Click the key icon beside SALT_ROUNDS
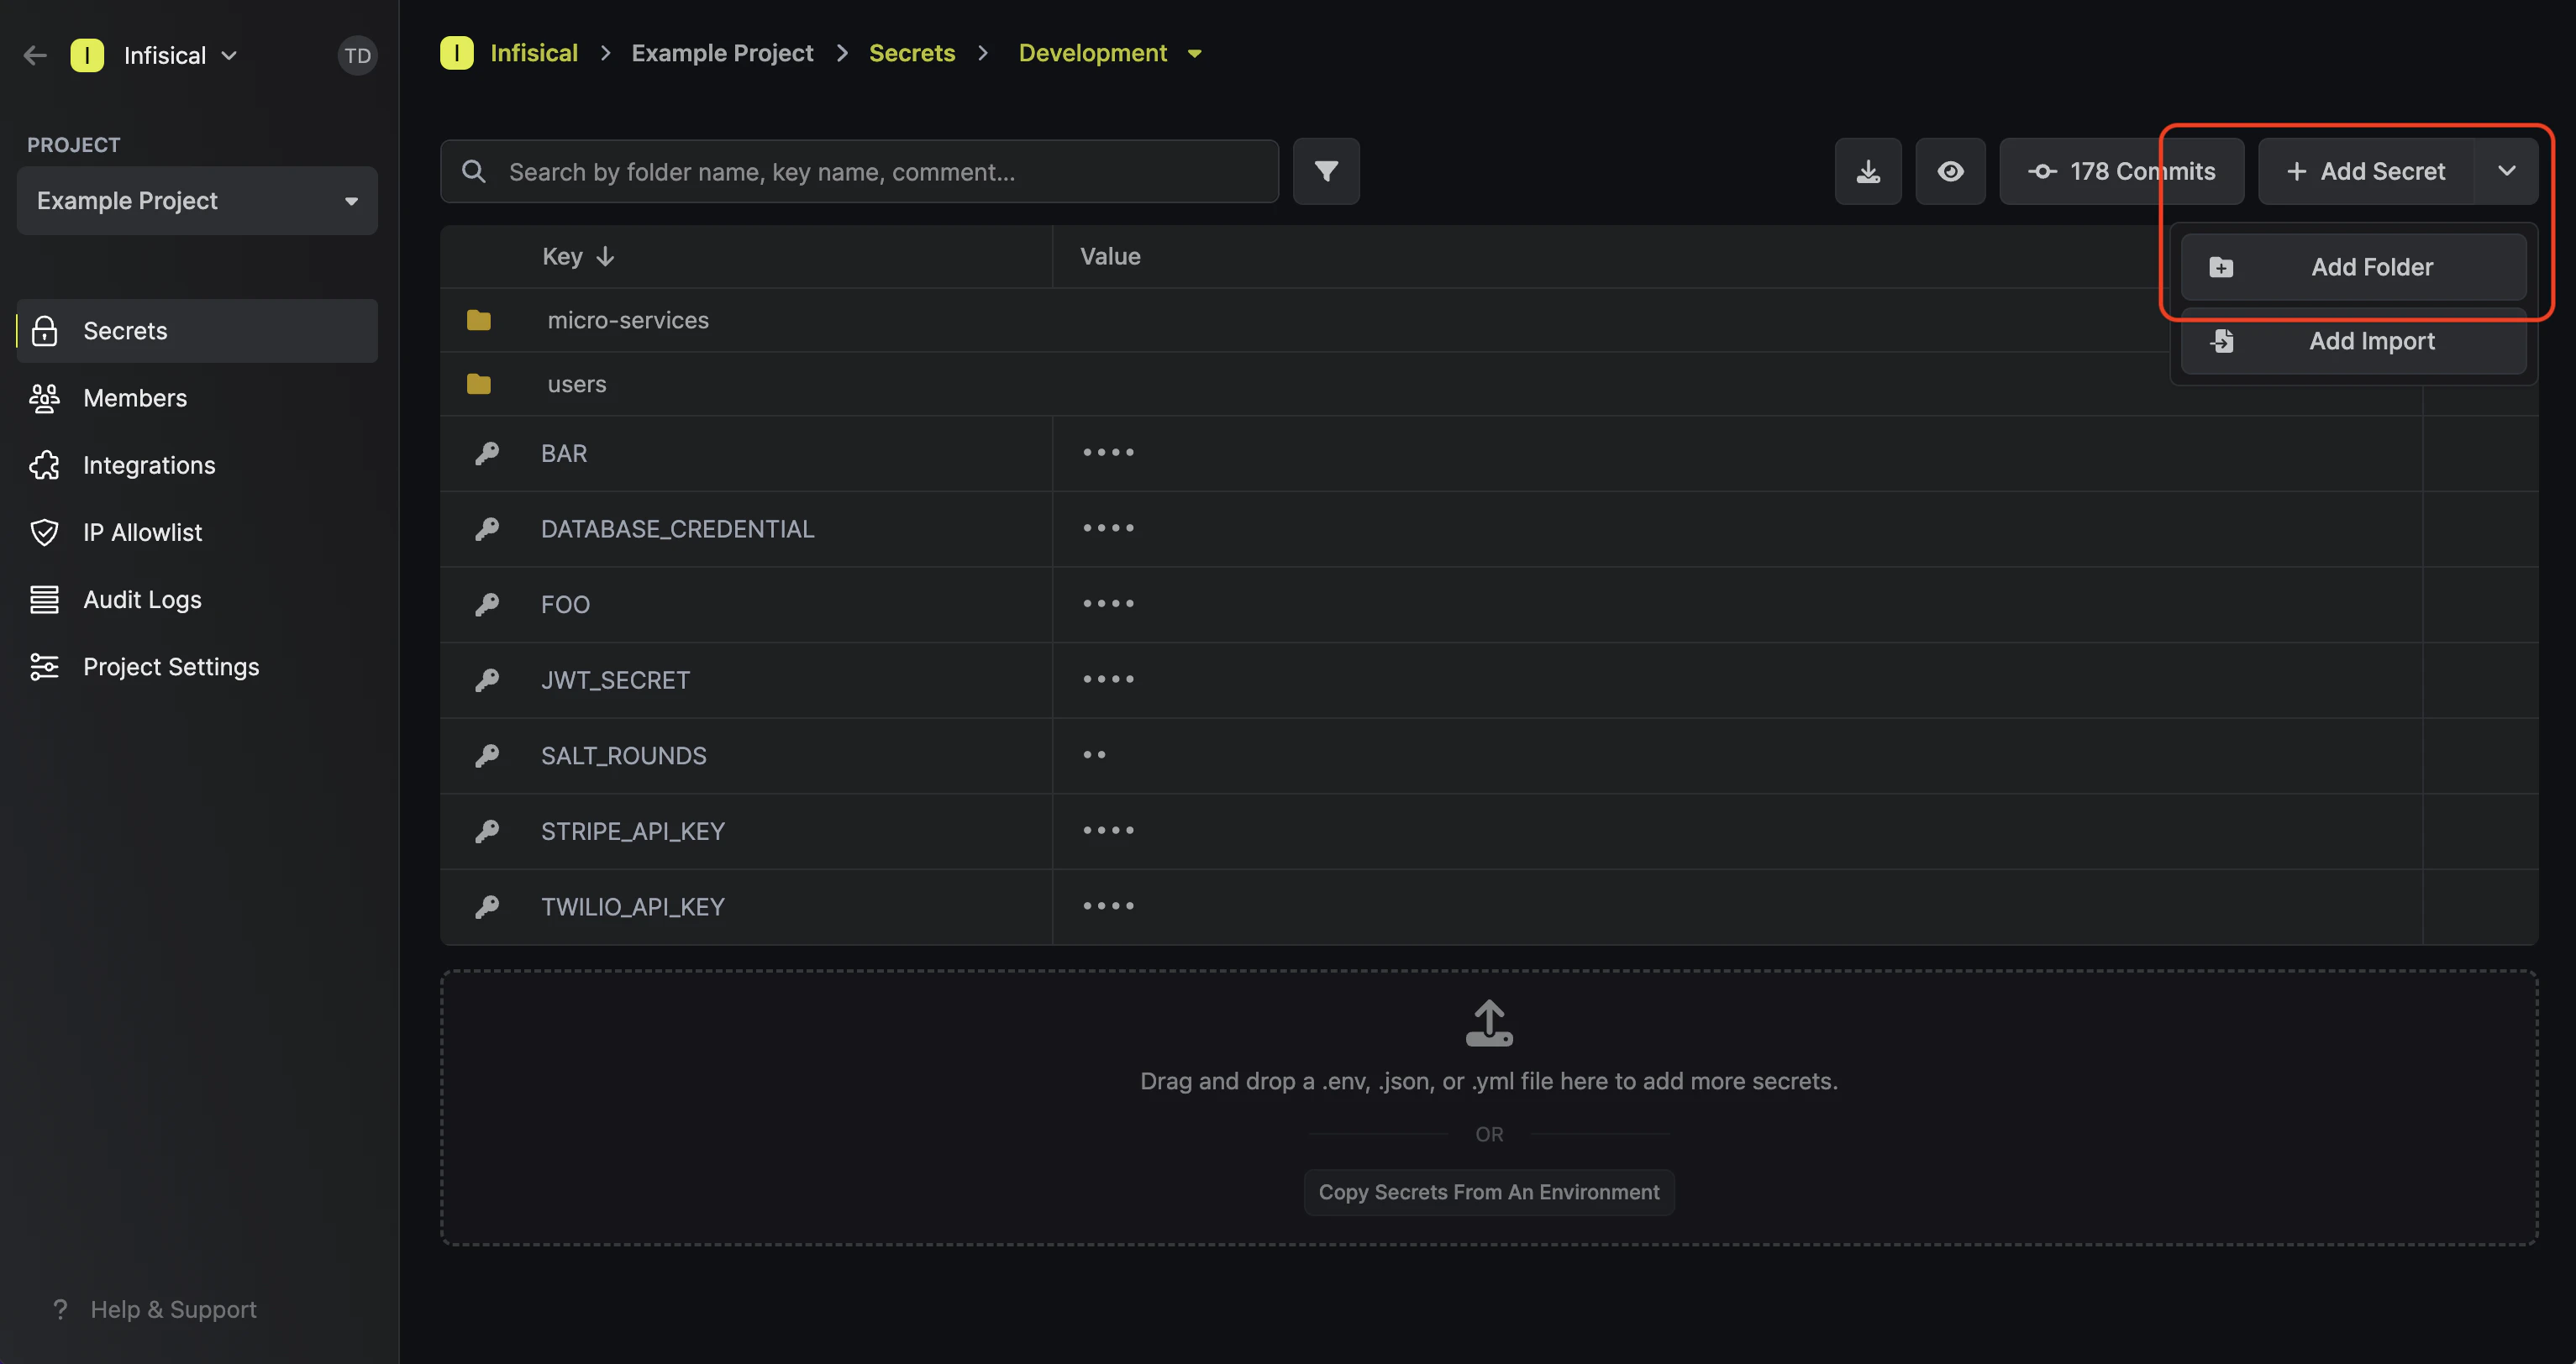Viewport: 2576px width, 1364px height. pos(487,755)
